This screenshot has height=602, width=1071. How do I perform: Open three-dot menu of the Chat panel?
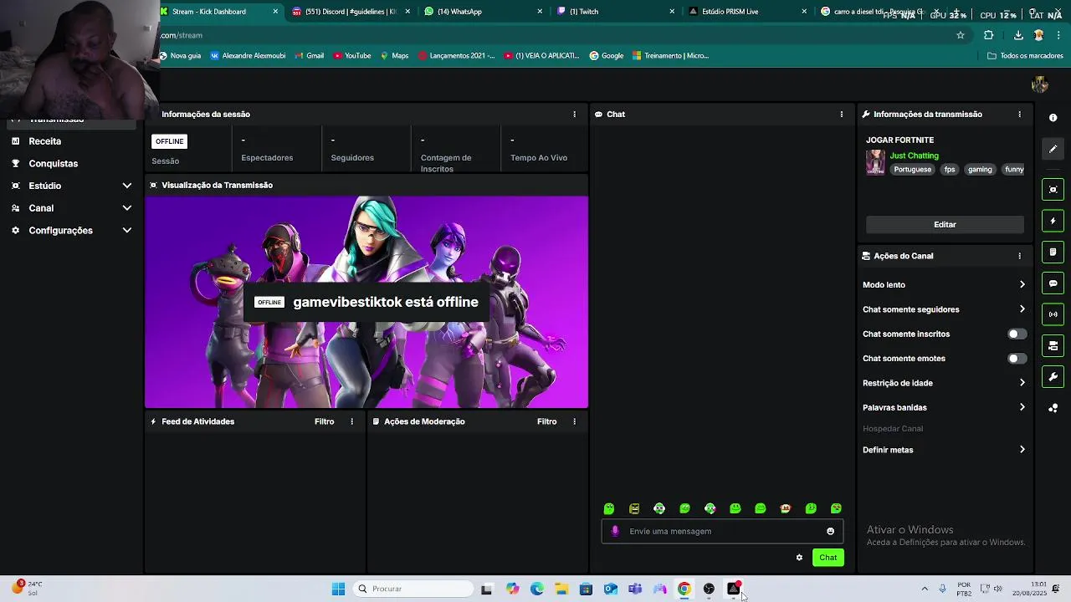[842, 114]
